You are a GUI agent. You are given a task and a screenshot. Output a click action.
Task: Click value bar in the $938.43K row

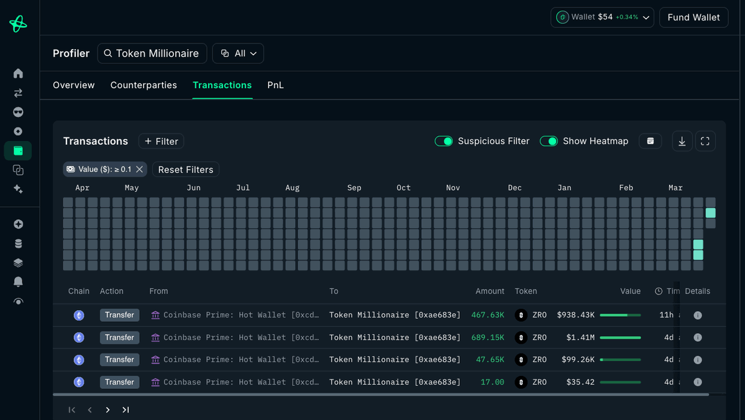(620, 315)
